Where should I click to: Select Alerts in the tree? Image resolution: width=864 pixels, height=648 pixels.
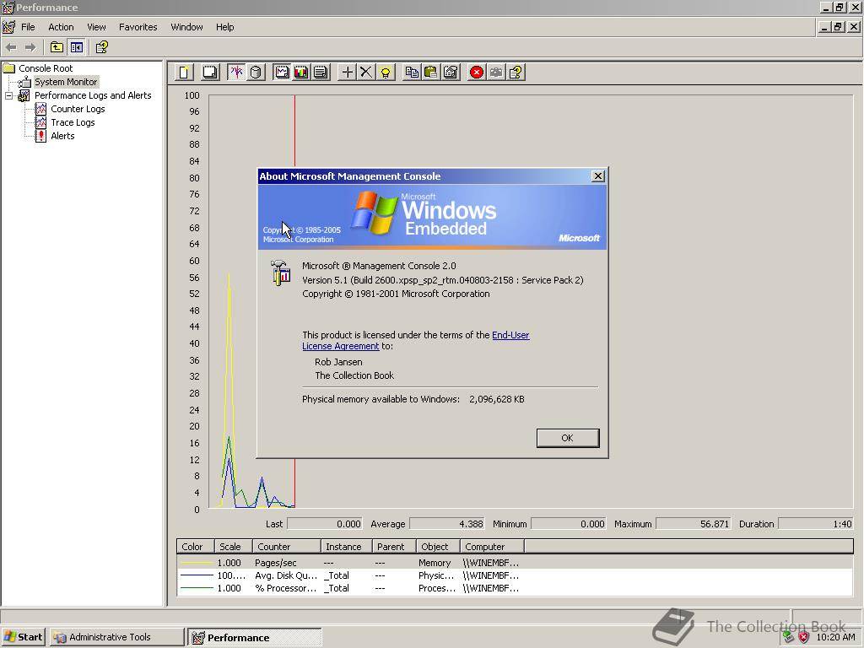(x=62, y=136)
